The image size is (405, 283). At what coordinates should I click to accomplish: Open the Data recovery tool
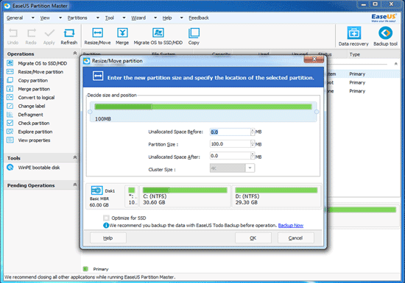tap(353, 33)
